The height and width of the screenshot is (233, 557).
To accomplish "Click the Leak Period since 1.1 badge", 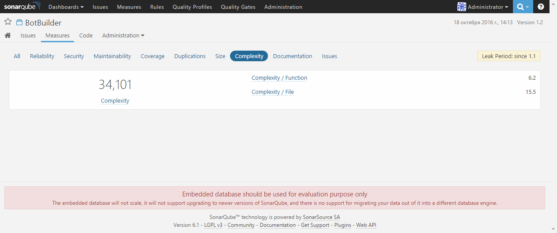I will tap(509, 56).
